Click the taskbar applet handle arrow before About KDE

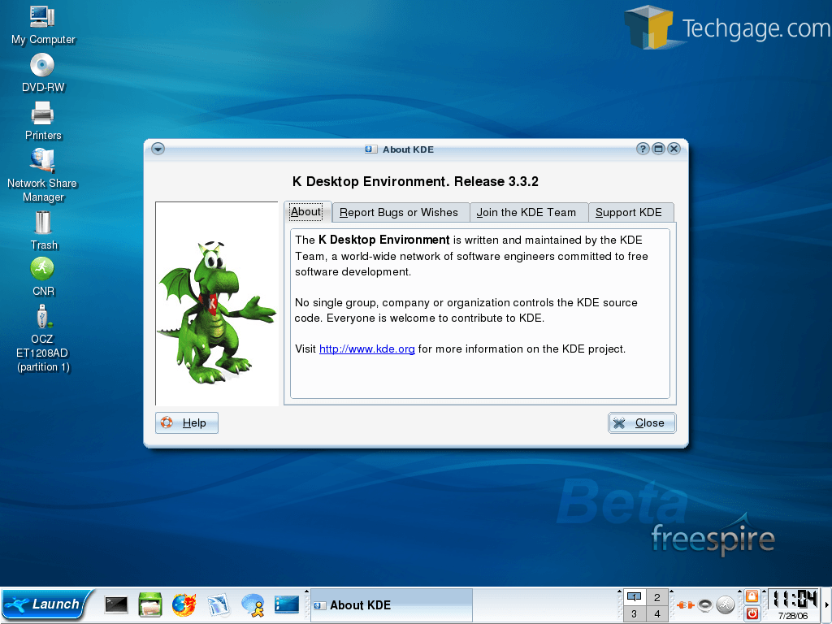(306, 591)
